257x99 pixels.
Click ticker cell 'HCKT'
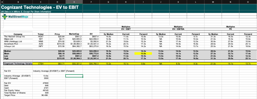click(41, 37)
